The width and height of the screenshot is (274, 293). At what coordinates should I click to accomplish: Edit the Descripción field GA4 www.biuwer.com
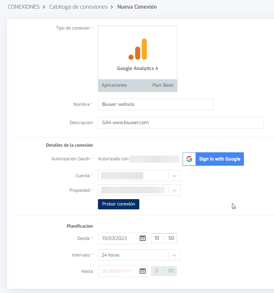(x=181, y=122)
